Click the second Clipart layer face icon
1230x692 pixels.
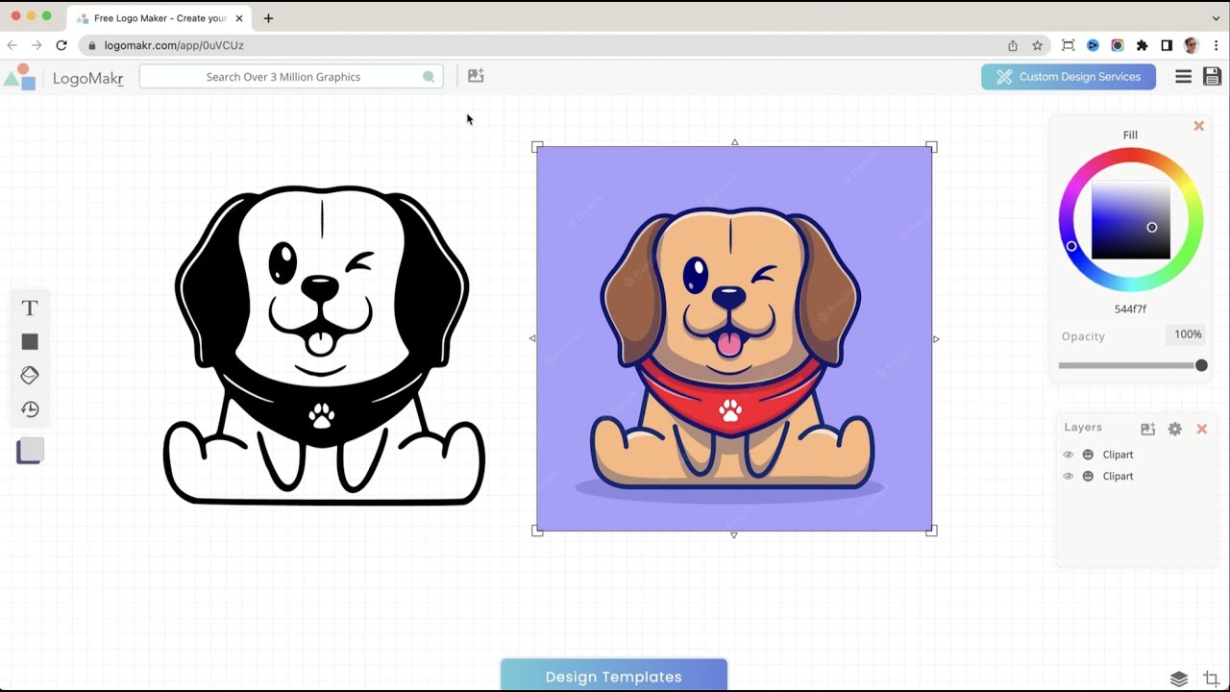click(x=1088, y=476)
